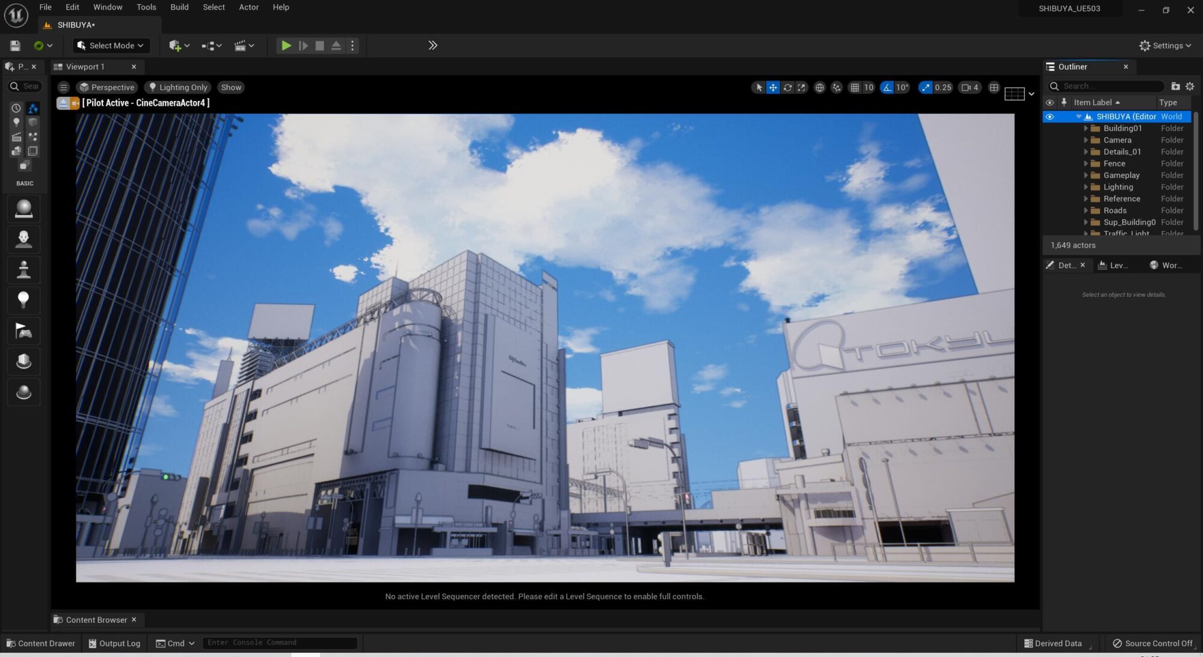The width and height of the screenshot is (1203, 657).
Task: Click the console command input field
Action: [280, 643]
